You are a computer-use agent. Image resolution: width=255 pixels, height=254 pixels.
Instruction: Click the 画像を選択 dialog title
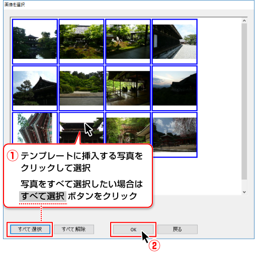(x=15, y=5)
